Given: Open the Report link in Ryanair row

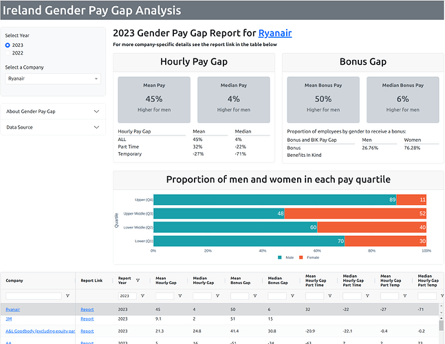Looking at the screenshot, I should 87,310.
